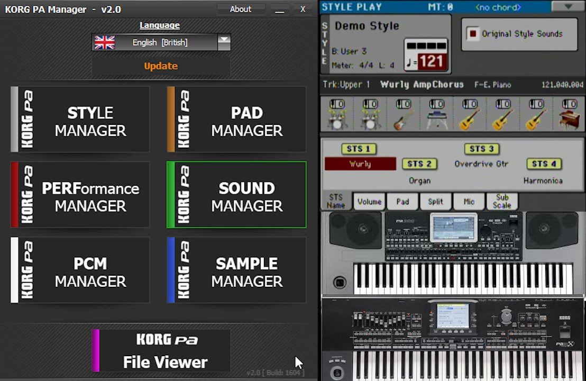Click the right speaker on upper keyboard
This screenshot has height=381, width=586.
[552, 230]
